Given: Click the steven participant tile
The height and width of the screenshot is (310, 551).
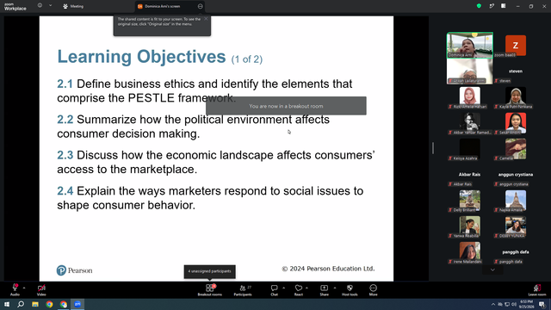Looking at the screenshot, I should coord(516,71).
